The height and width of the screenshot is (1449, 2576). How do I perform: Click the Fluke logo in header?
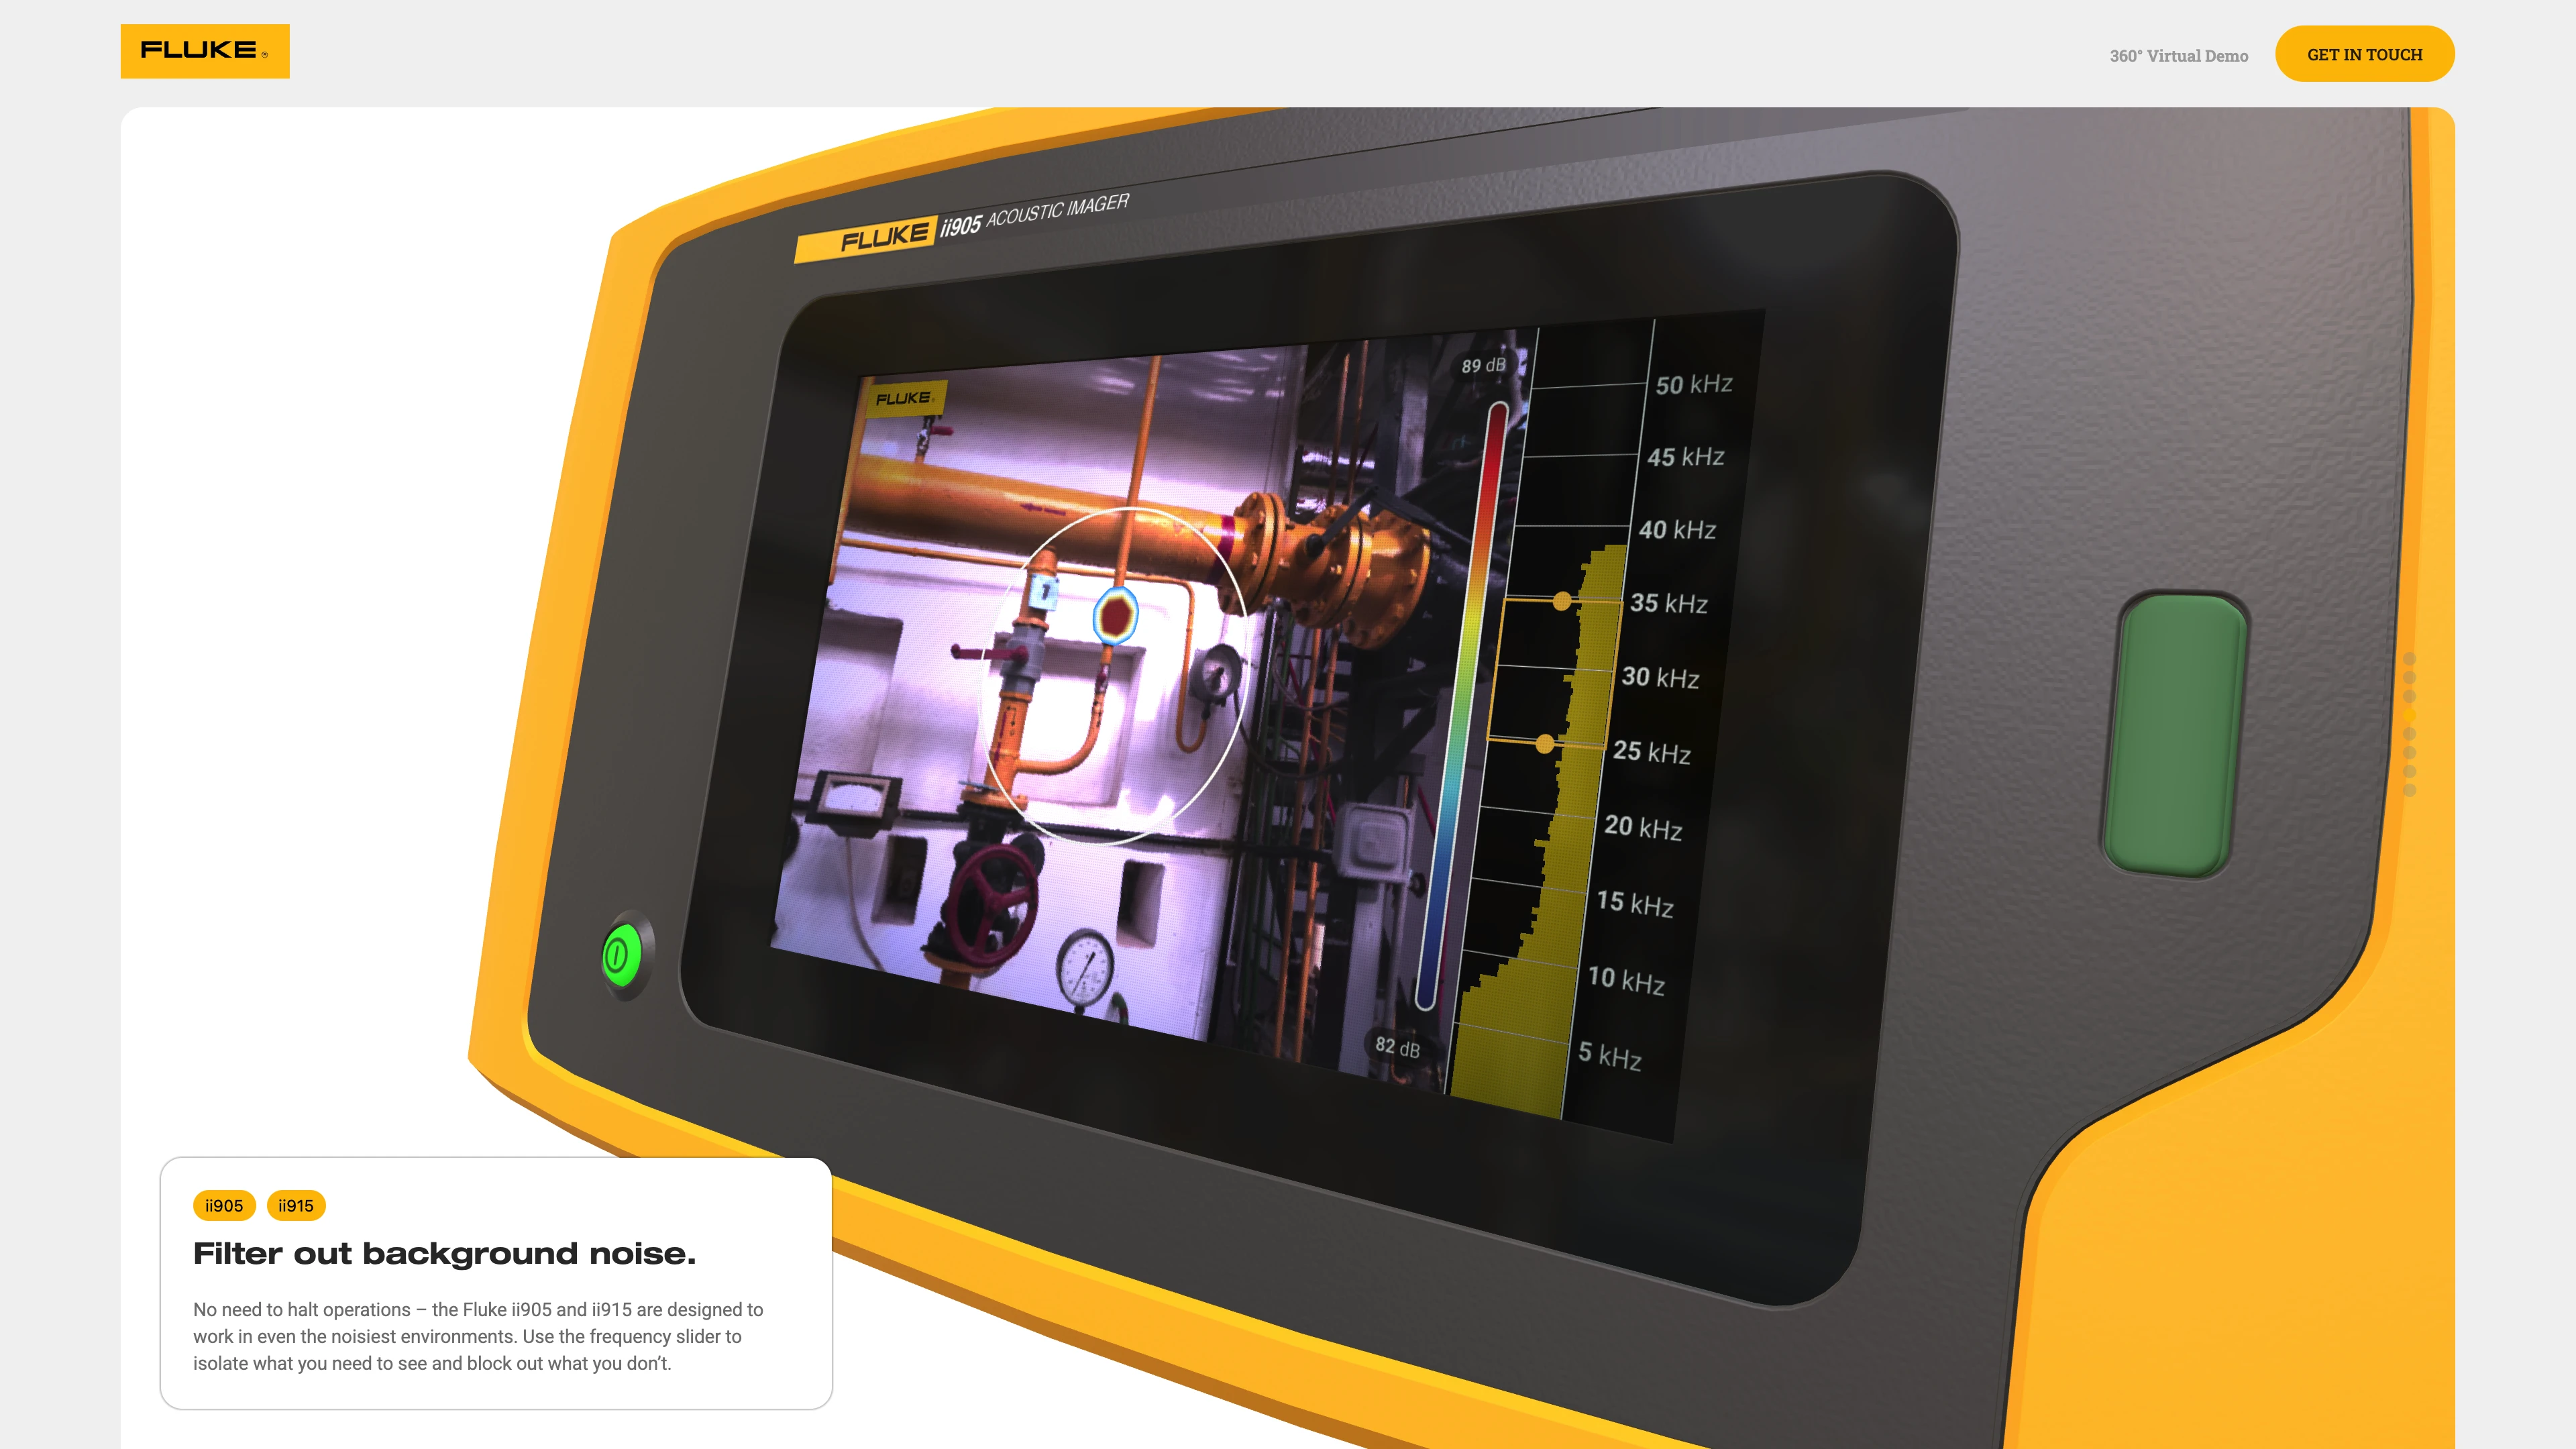[x=204, y=51]
